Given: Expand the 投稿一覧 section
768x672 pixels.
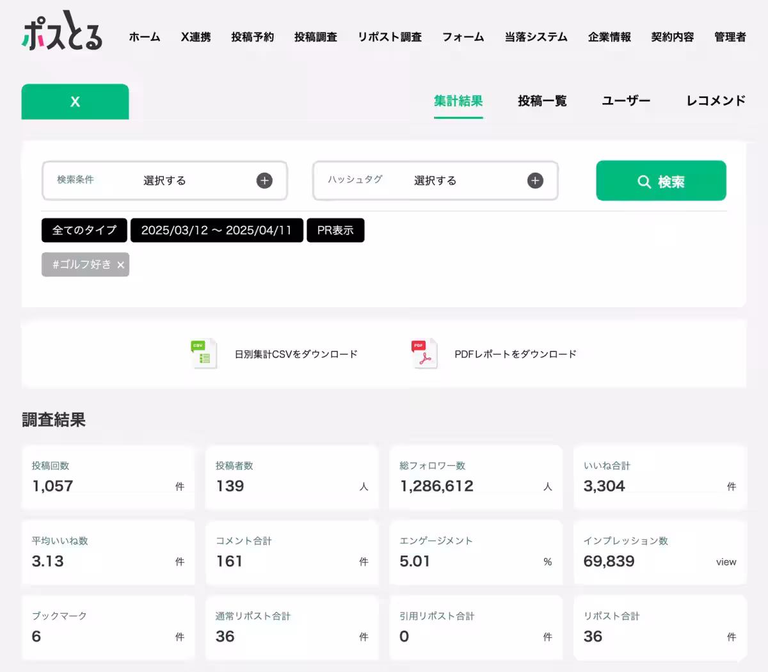Looking at the screenshot, I should click(541, 100).
